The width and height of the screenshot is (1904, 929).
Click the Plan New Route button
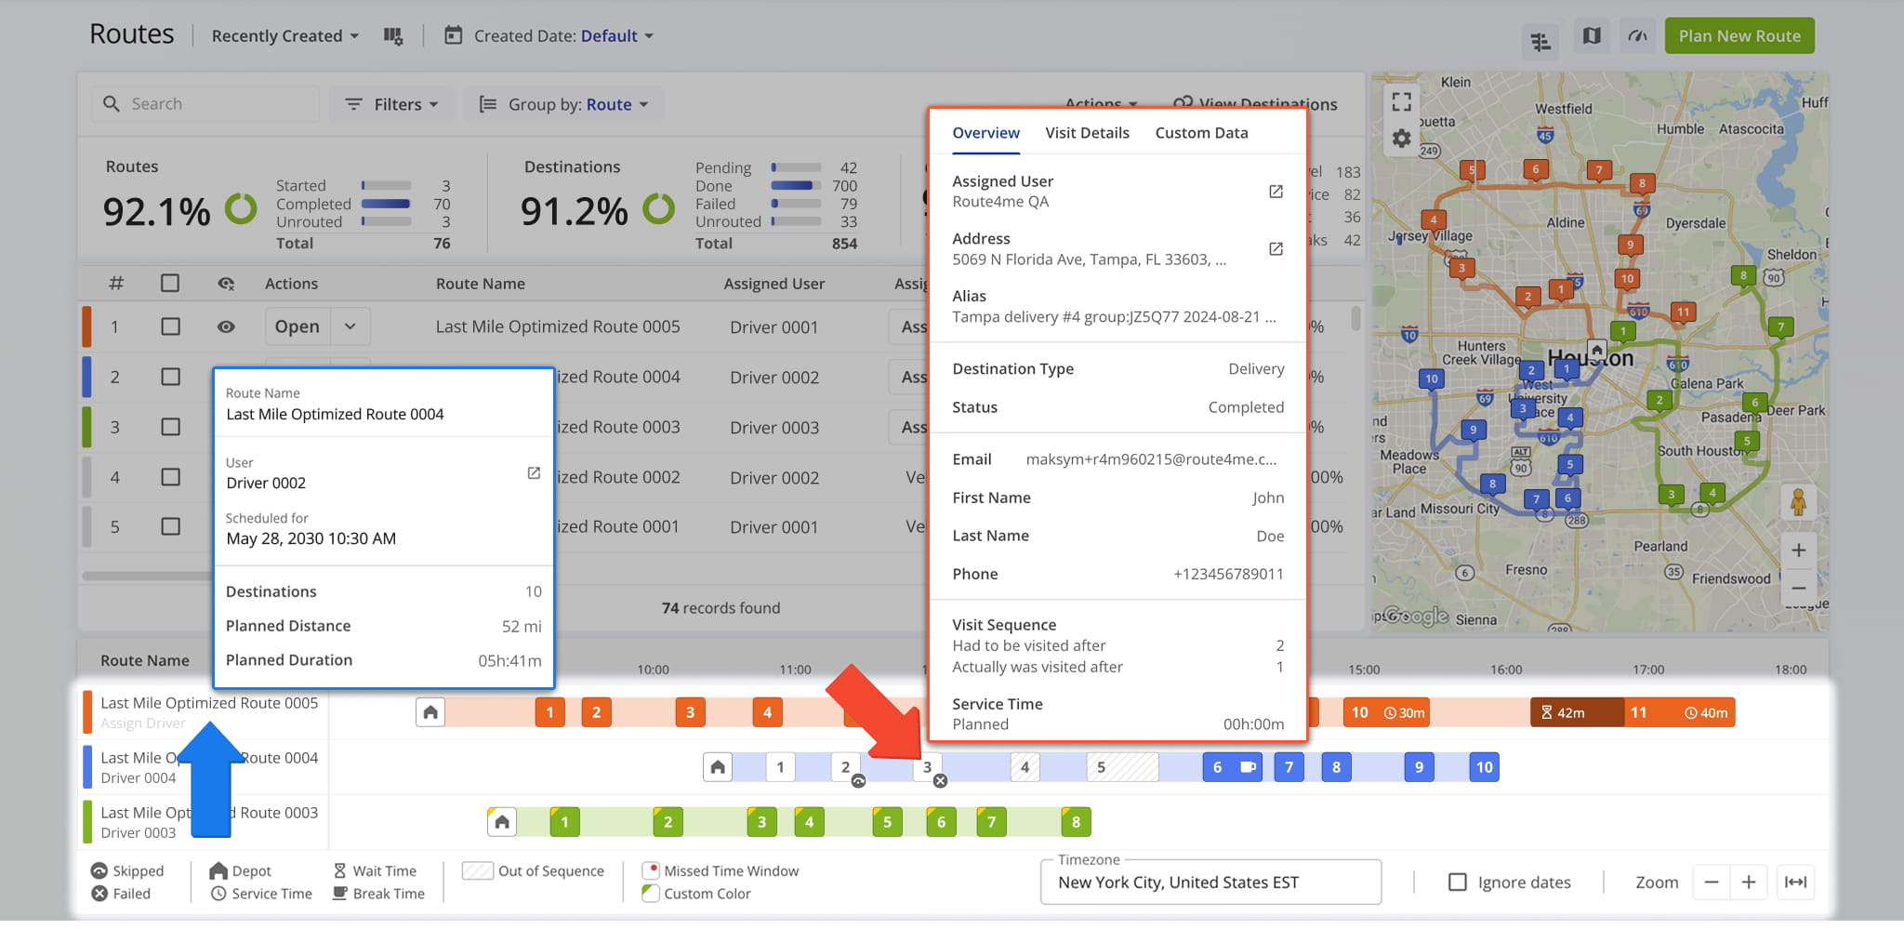1739,36
